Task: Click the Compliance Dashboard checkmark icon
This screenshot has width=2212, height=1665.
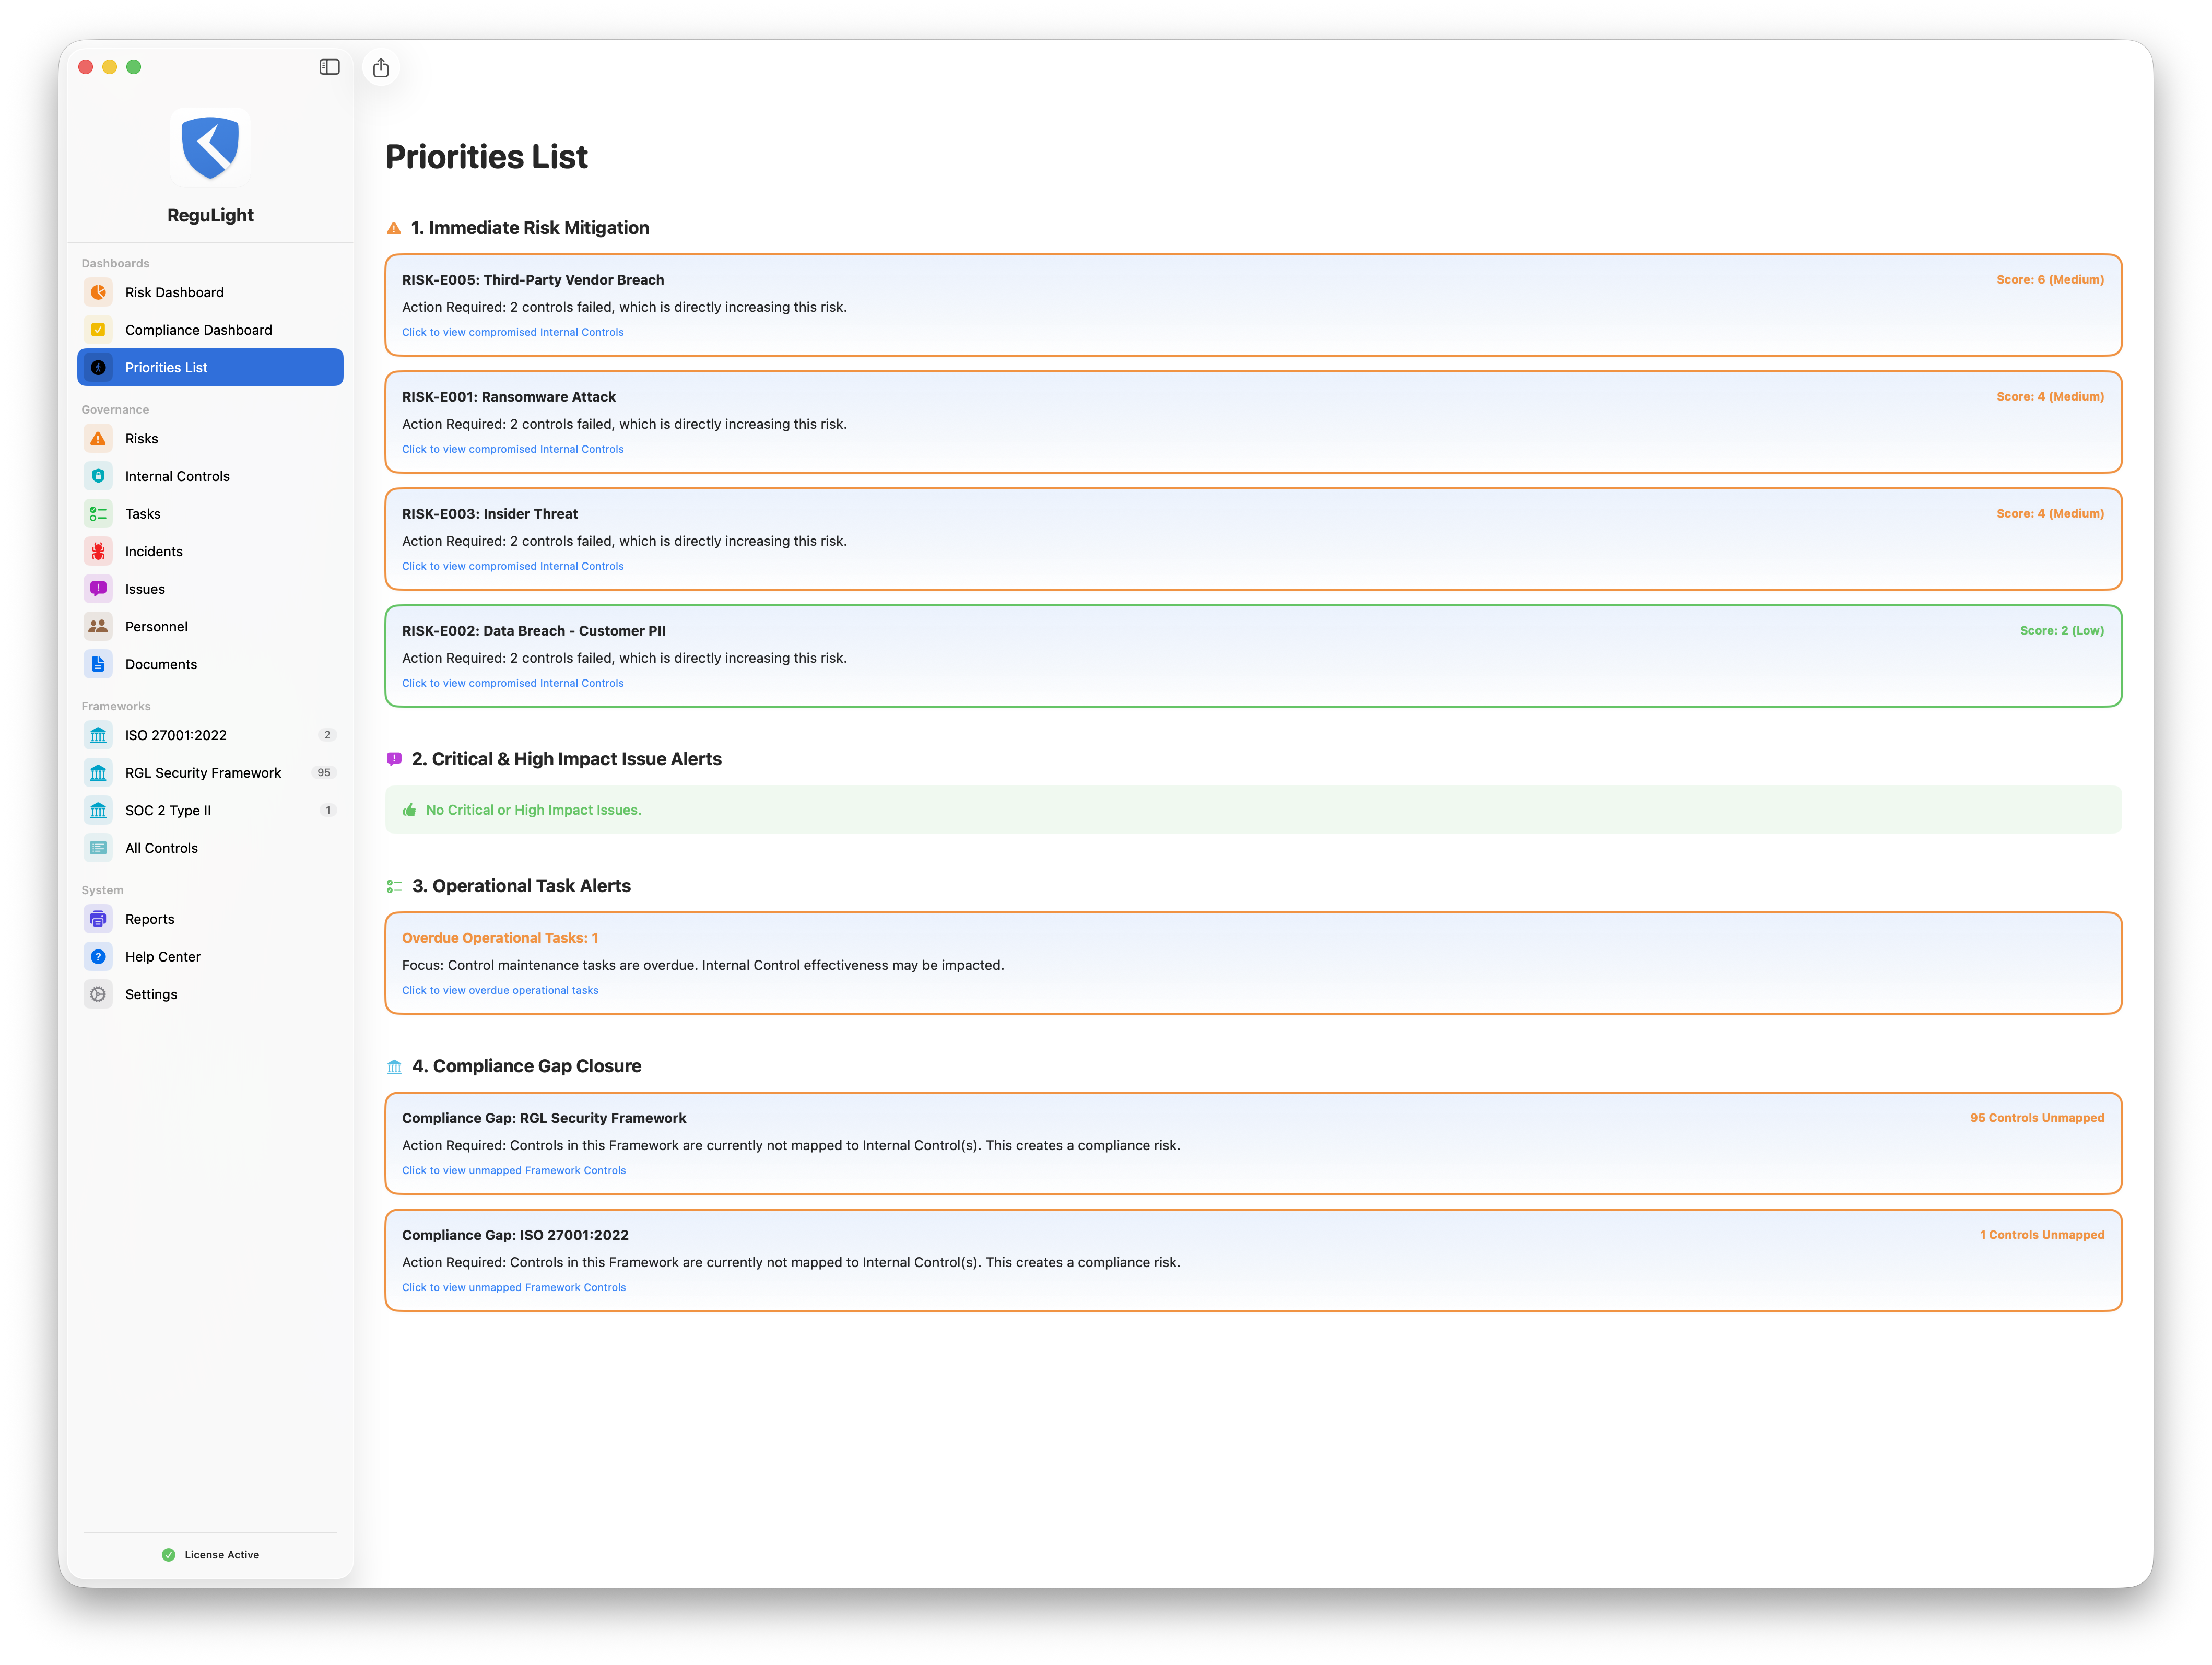Action: point(98,330)
